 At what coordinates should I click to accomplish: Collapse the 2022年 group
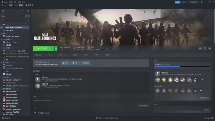[x=1, y=77]
